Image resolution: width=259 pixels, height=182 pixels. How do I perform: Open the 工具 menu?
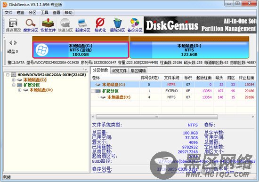44,13
